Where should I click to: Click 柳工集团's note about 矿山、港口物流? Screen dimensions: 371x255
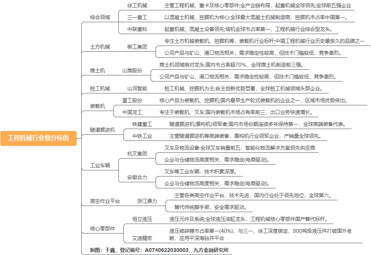[253, 53]
